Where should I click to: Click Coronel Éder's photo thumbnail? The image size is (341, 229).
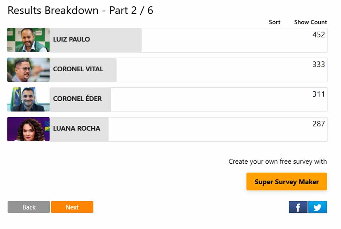28,99
